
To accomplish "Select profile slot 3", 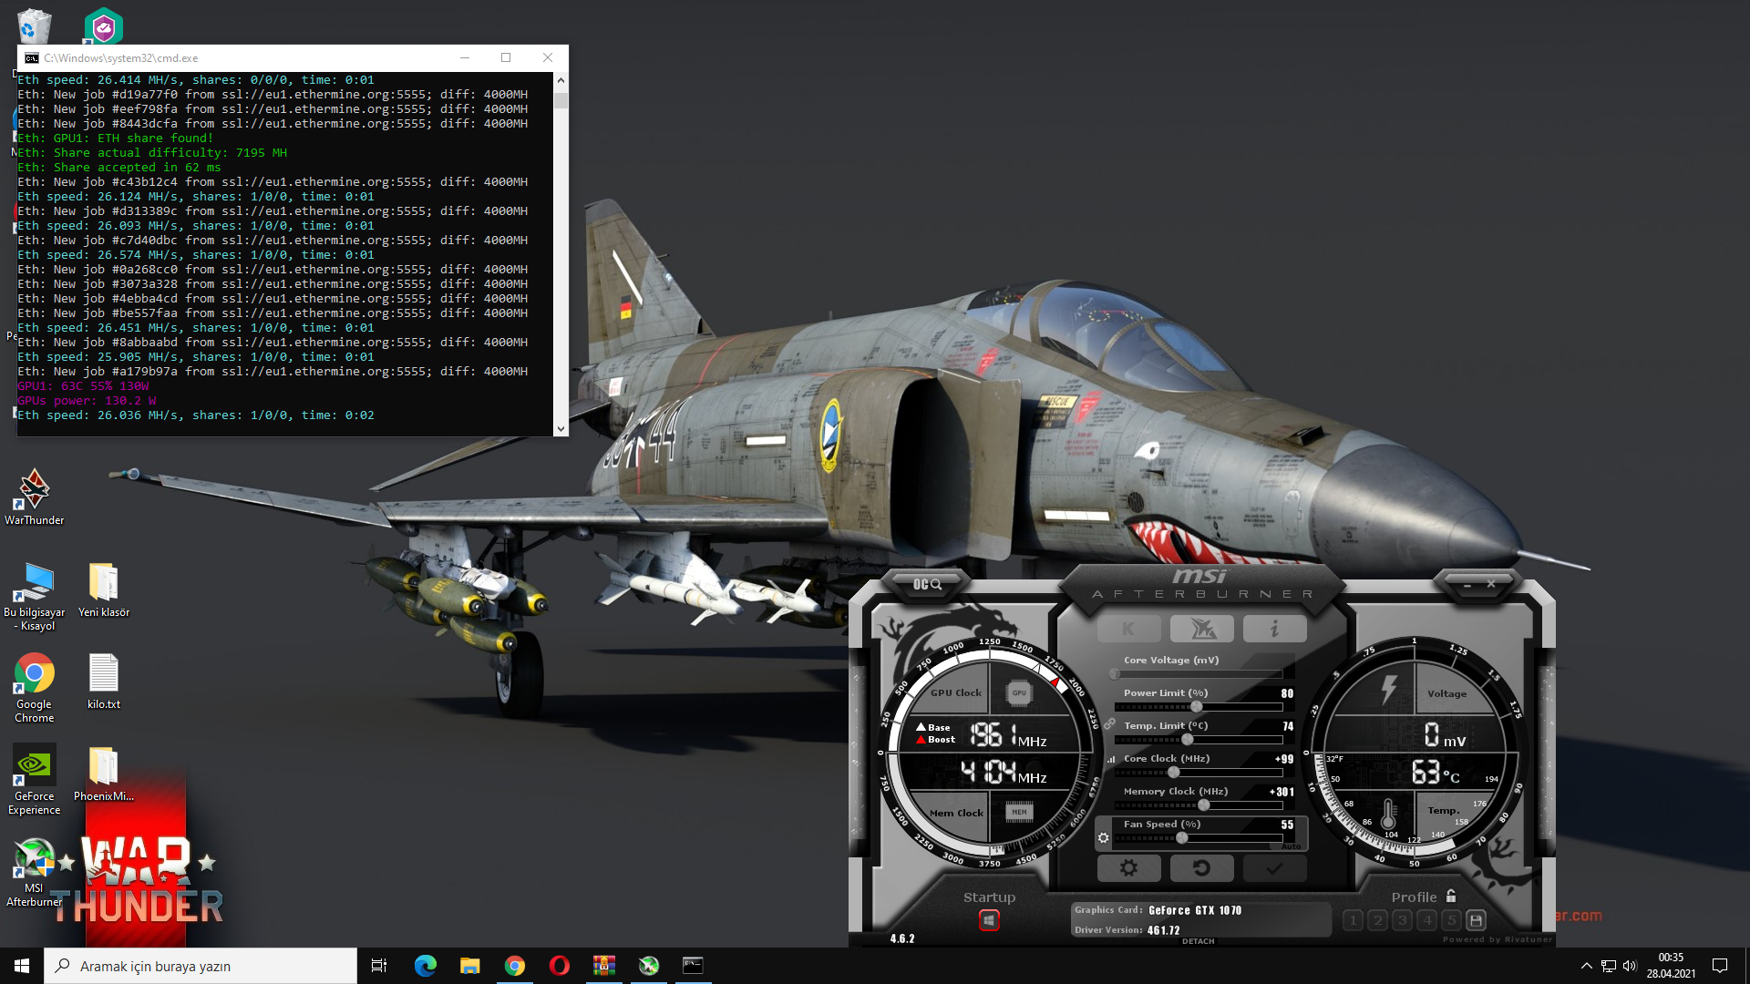I will 1403,920.
